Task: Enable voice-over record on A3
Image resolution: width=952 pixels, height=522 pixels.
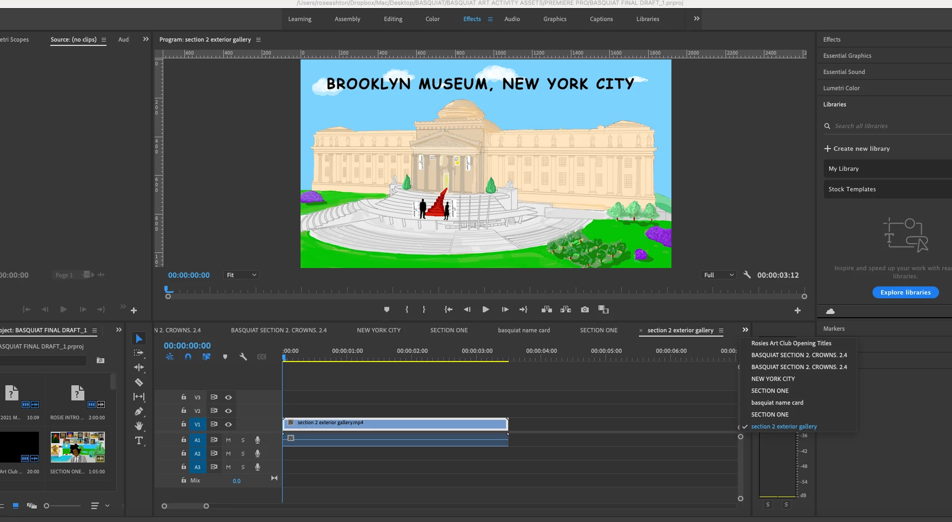Action: coord(257,467)
